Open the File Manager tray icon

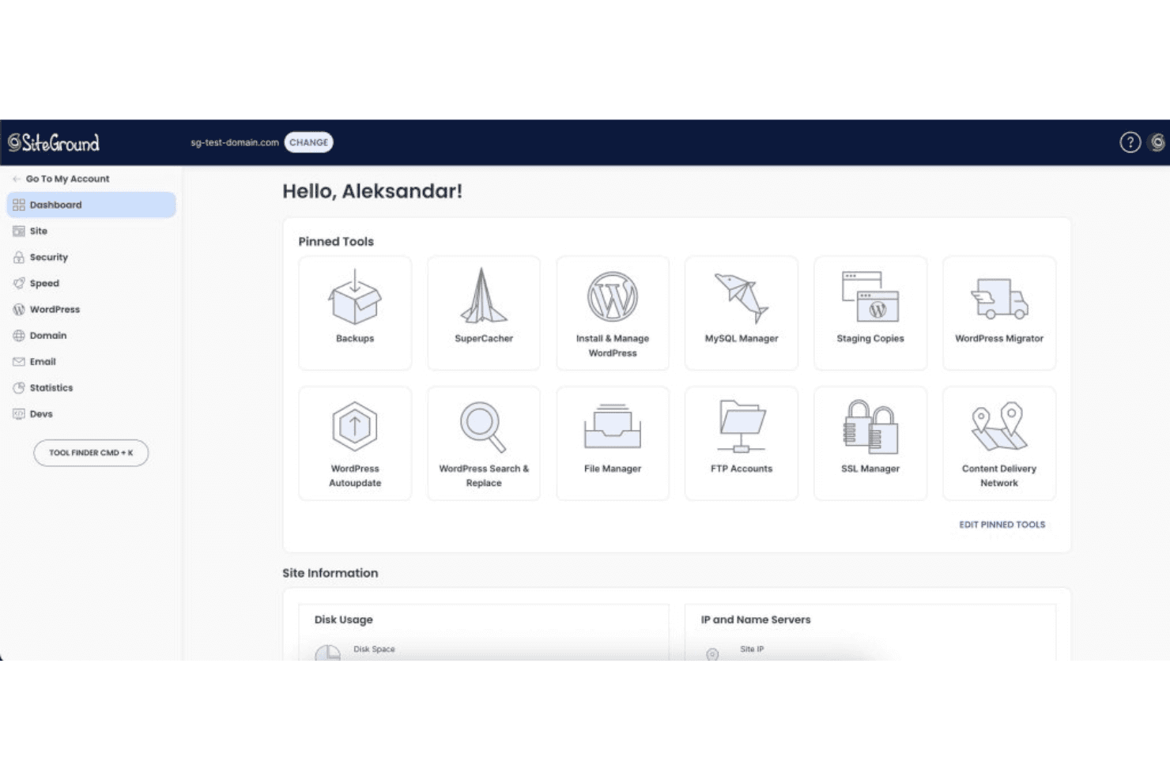(x=613, y=426)
